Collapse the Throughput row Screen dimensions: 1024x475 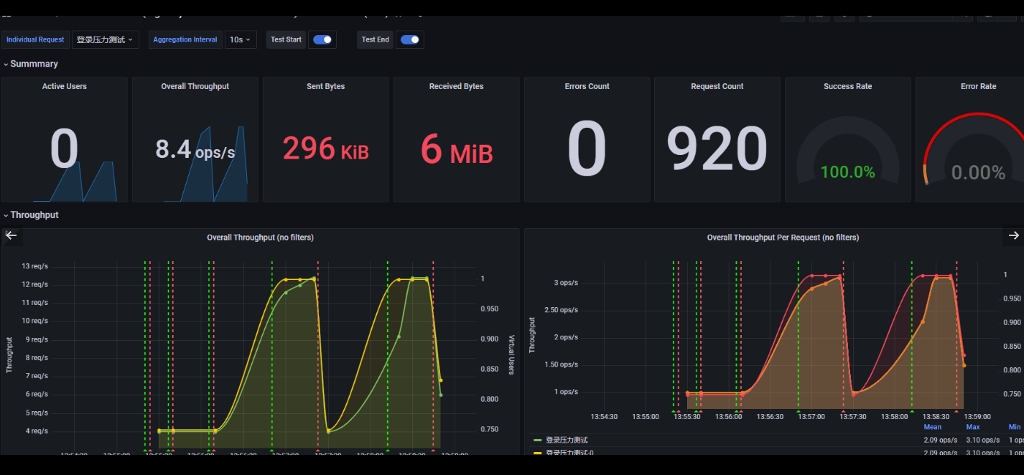tap(34, 215)
